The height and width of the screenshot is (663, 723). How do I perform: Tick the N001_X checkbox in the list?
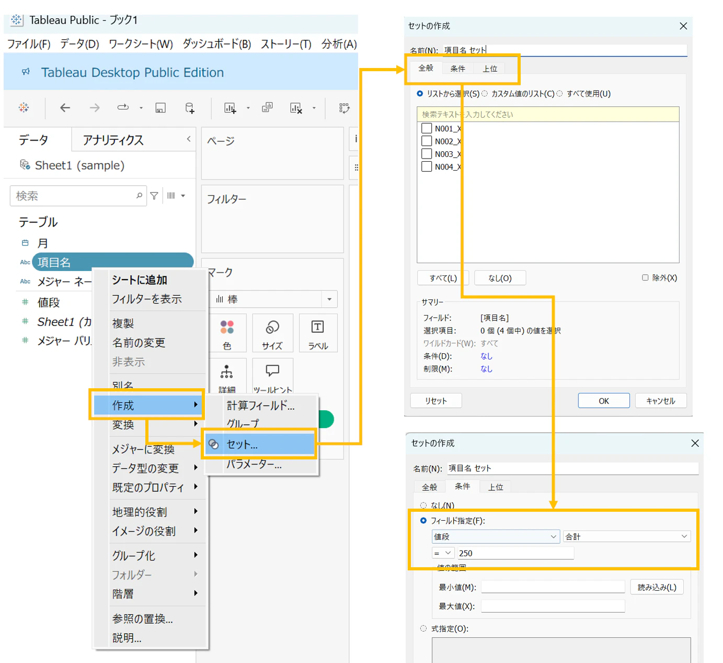coord(427,128)
